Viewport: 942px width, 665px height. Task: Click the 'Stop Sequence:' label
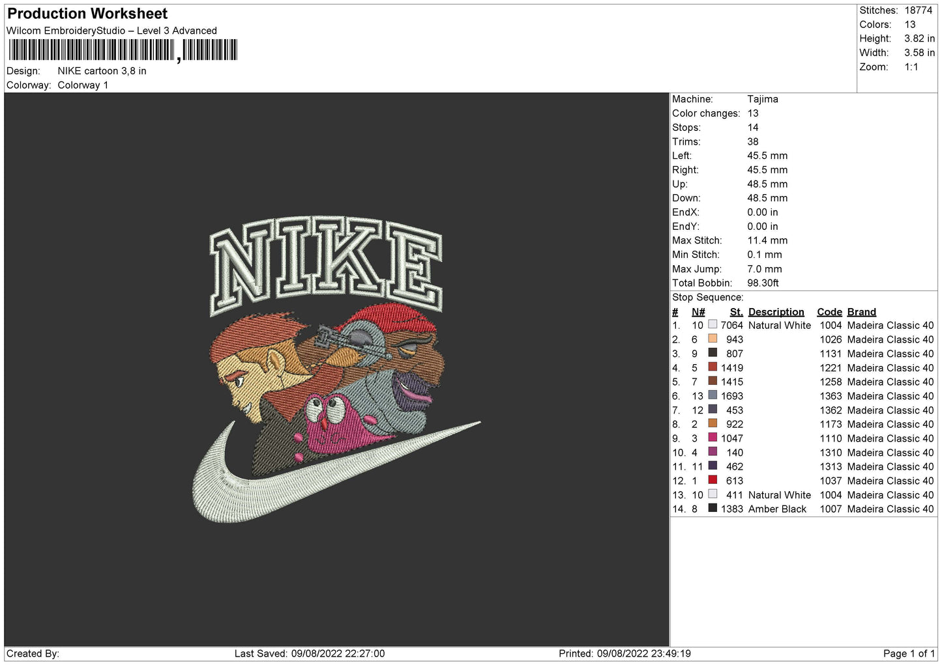(707, 297)
